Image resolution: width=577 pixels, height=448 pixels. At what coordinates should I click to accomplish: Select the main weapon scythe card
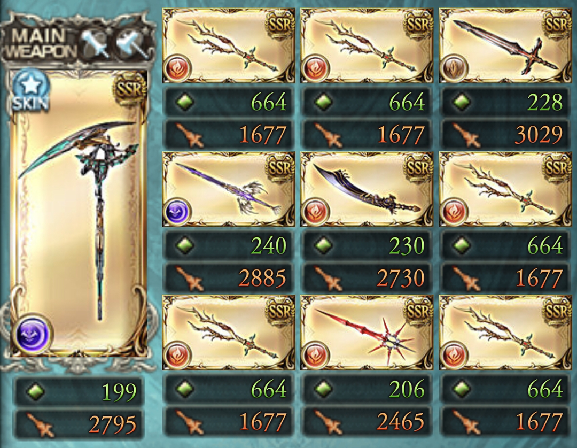(x=79, y=213)
